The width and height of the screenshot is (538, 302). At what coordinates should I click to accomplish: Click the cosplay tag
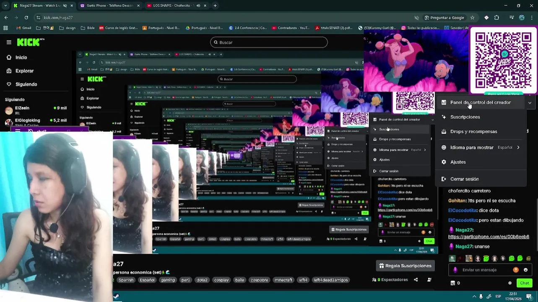(x=221, y=280)
